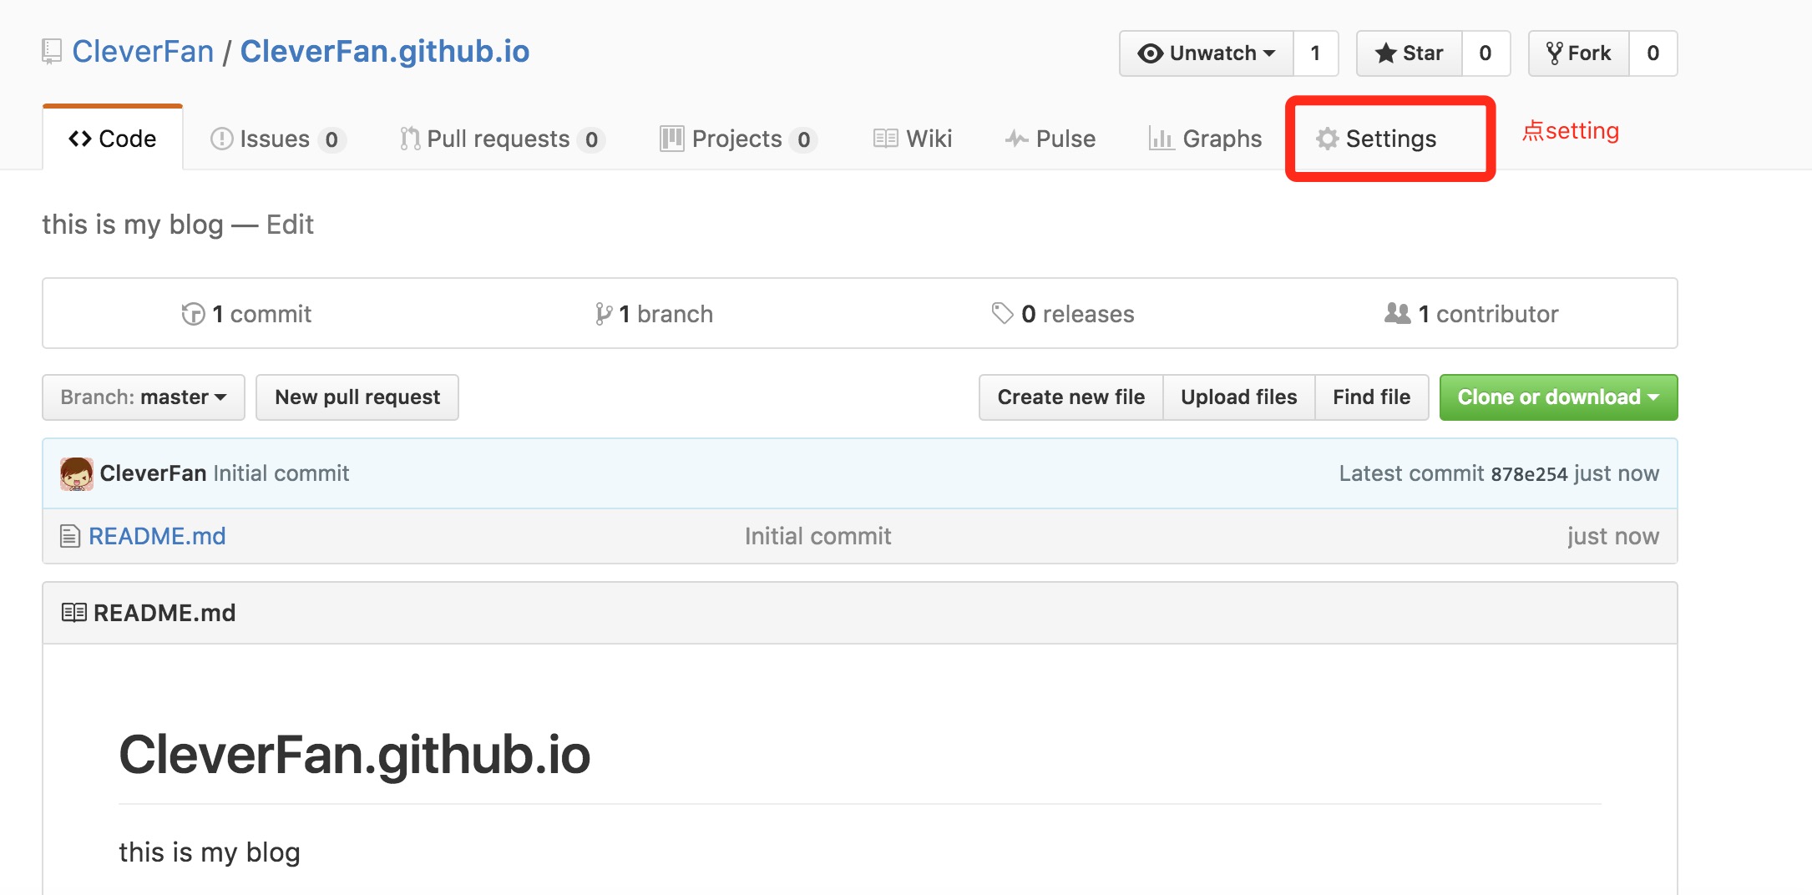Click the Edit link beside the description
The width and height of the screenshot is (1812, 895).
(x=290, y=225)
